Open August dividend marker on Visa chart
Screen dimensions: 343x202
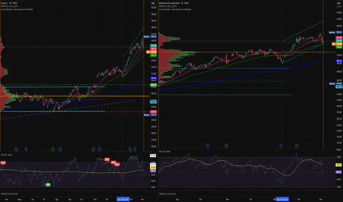click(x=60, y=149)
